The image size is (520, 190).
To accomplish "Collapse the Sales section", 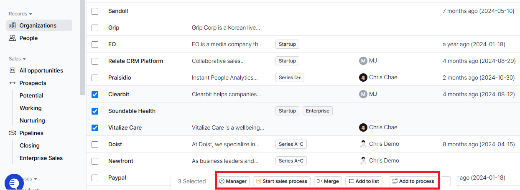I will click(17, 59).
